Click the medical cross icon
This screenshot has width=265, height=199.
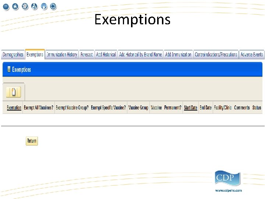click(53, 7)
